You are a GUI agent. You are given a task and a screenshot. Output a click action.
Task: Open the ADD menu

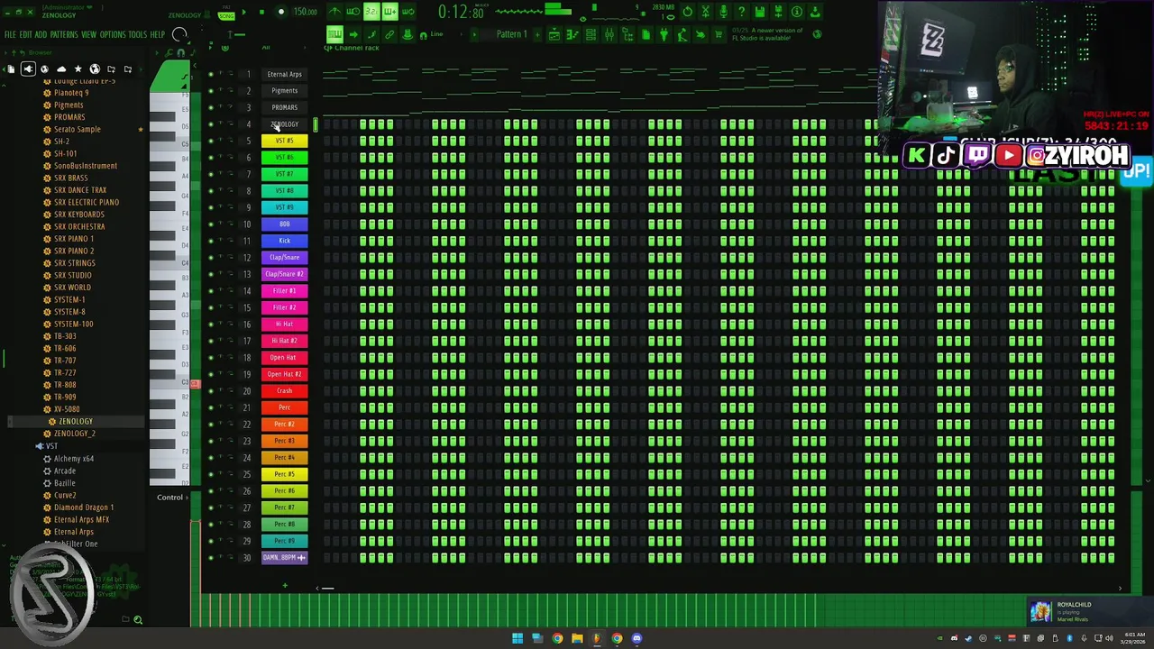[x=41, y=34]
